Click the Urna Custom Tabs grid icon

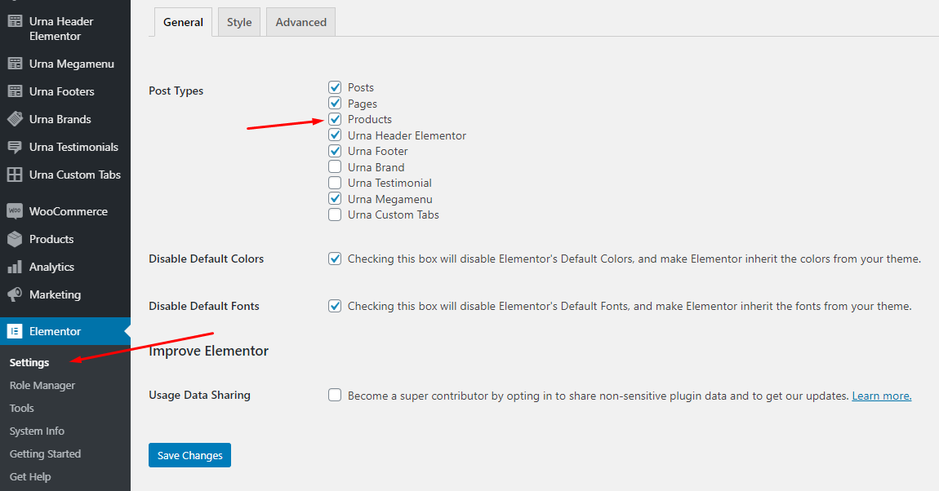(15, 175)
